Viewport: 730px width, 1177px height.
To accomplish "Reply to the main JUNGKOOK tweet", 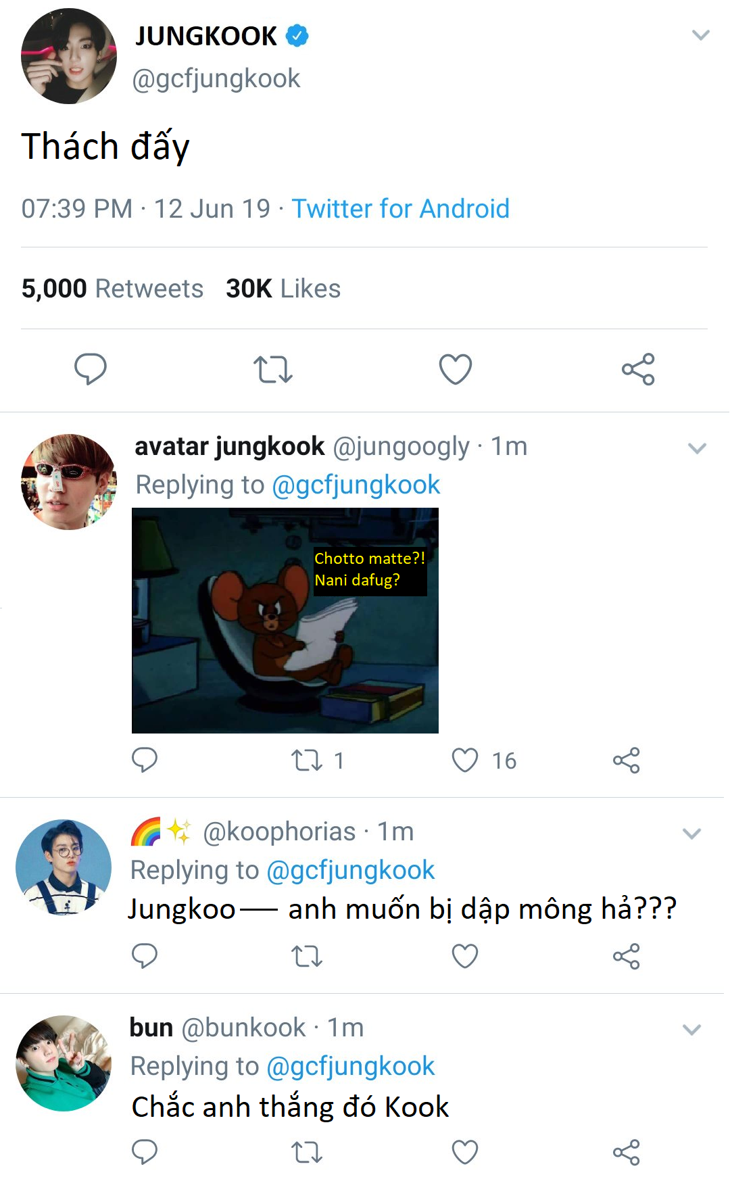I will (x=90, y=368).
